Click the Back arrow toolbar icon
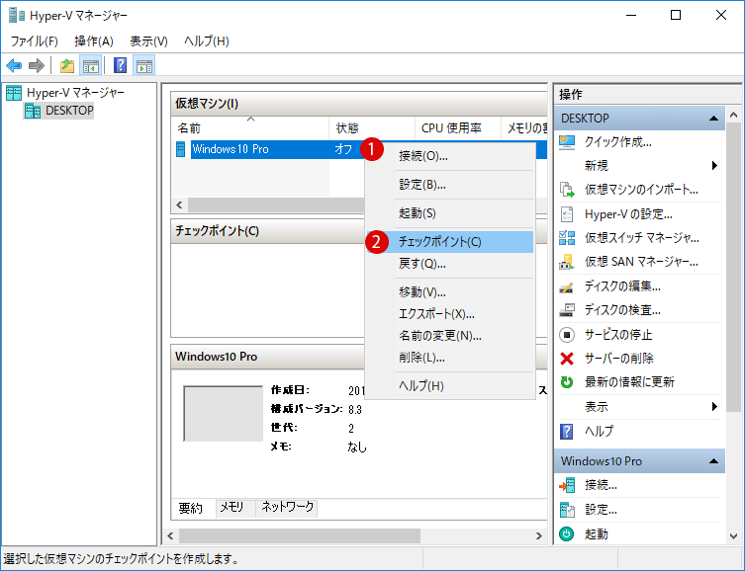The image size is (745, 571). [x=14, y=65]
